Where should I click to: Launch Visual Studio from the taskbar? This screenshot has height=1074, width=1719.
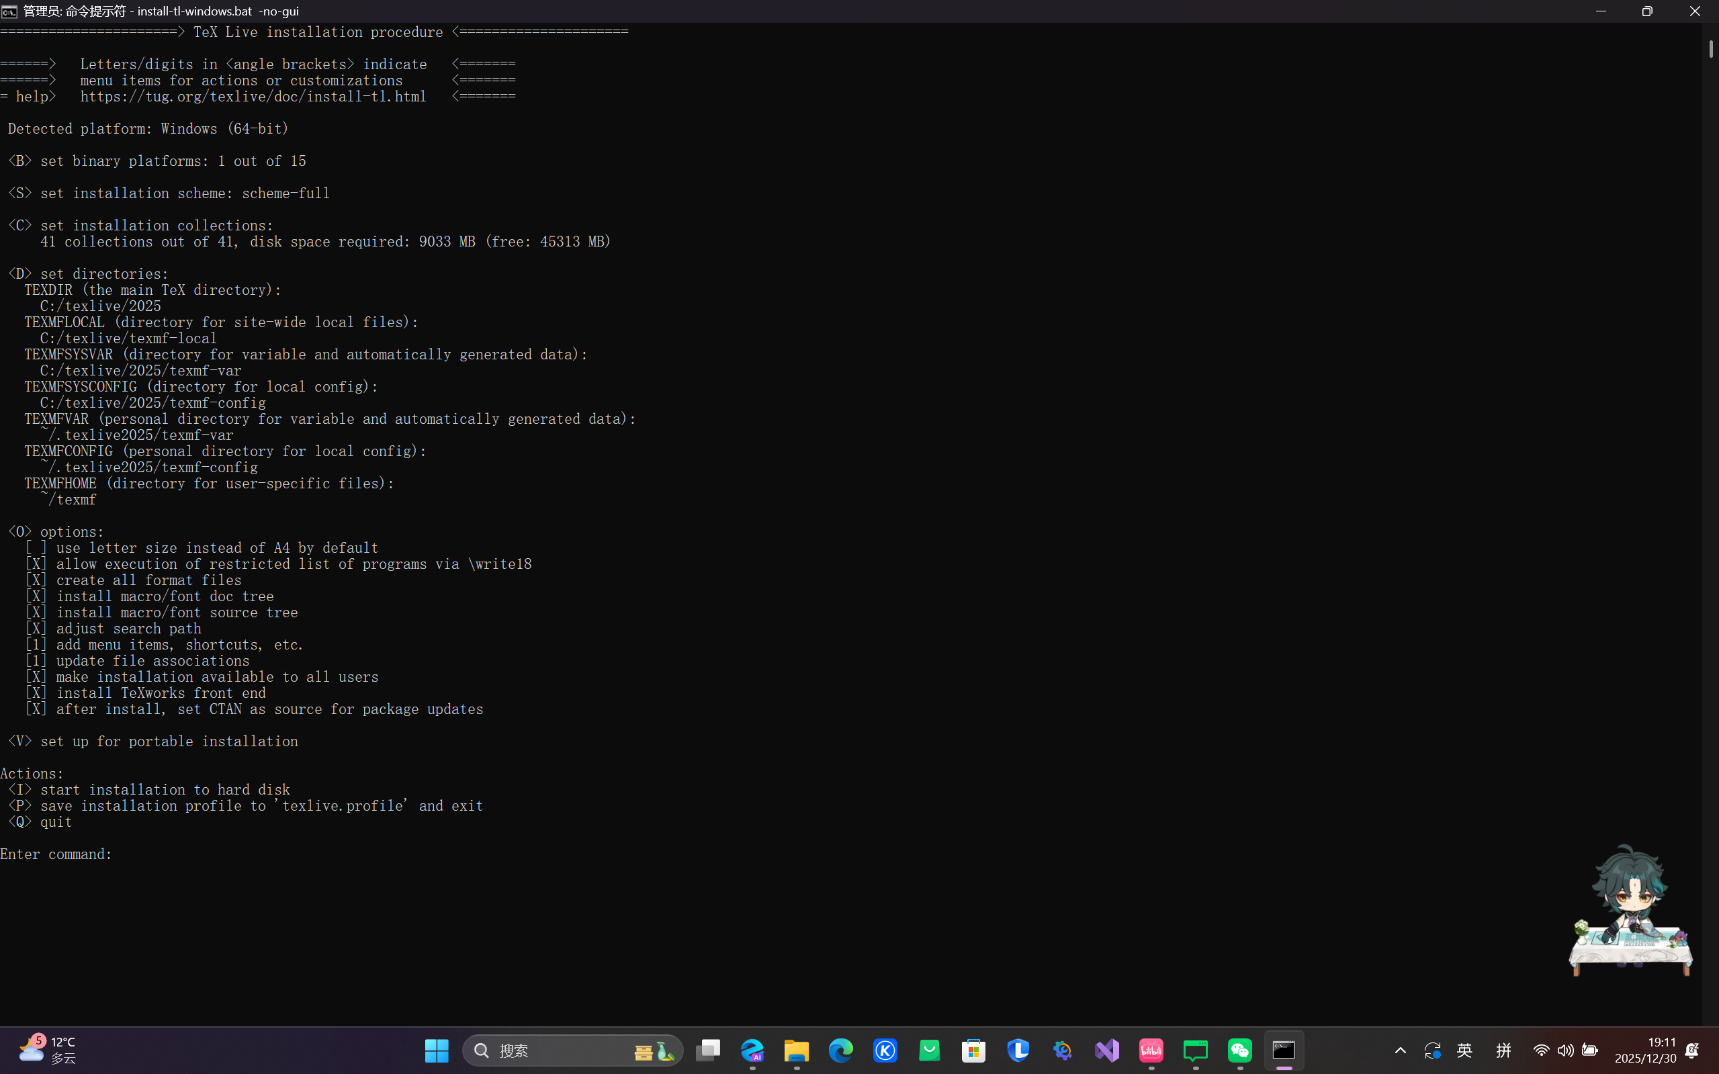(1106, 1050)
